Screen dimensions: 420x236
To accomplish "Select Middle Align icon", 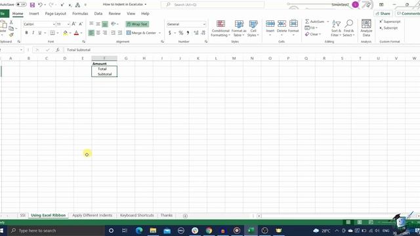I will coord(98,24).
